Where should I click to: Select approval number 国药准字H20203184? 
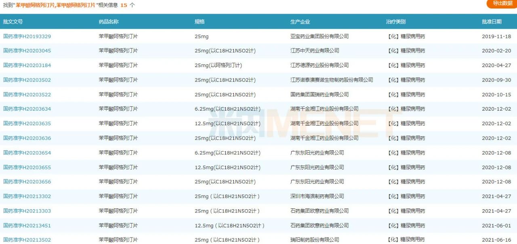coord(27,65)
